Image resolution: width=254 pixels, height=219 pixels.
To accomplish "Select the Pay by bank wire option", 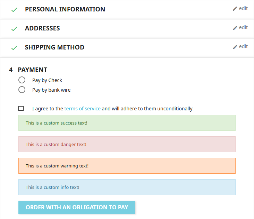I will (x=22, y=90).
